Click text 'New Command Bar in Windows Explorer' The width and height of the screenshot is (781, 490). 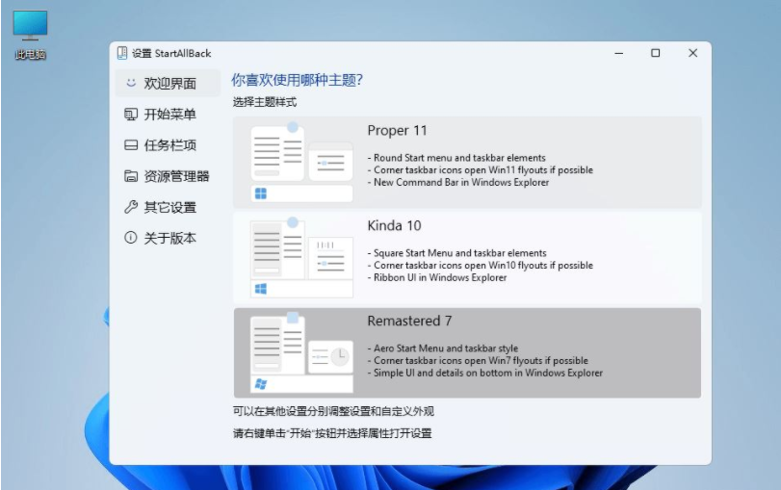click(461, 182)
